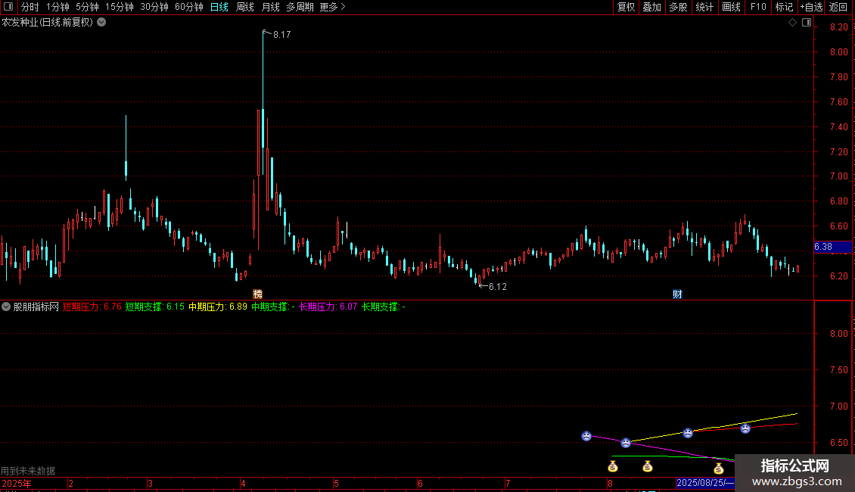Click the 长期压力: 6.07 label
Viewport: 855px width, 492px height.
328,307
